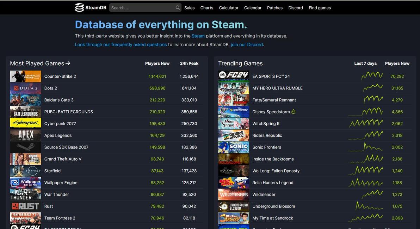Viewport: 420px width, 229px height.
Task: Click the search magnifier icon
Action: [x=178, y=7]
